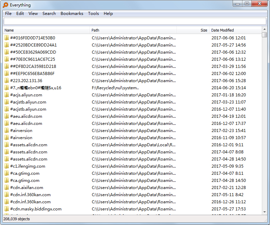Open the Edit menu
Screen dimensions: 270x225
click(x=20, y=14)
